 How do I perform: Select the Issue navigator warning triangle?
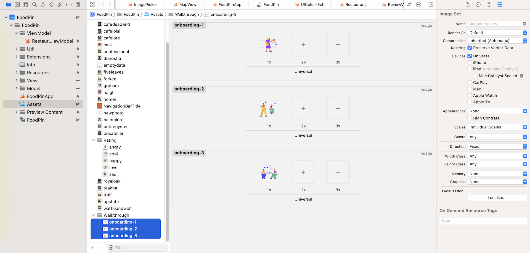pos(43,4)
